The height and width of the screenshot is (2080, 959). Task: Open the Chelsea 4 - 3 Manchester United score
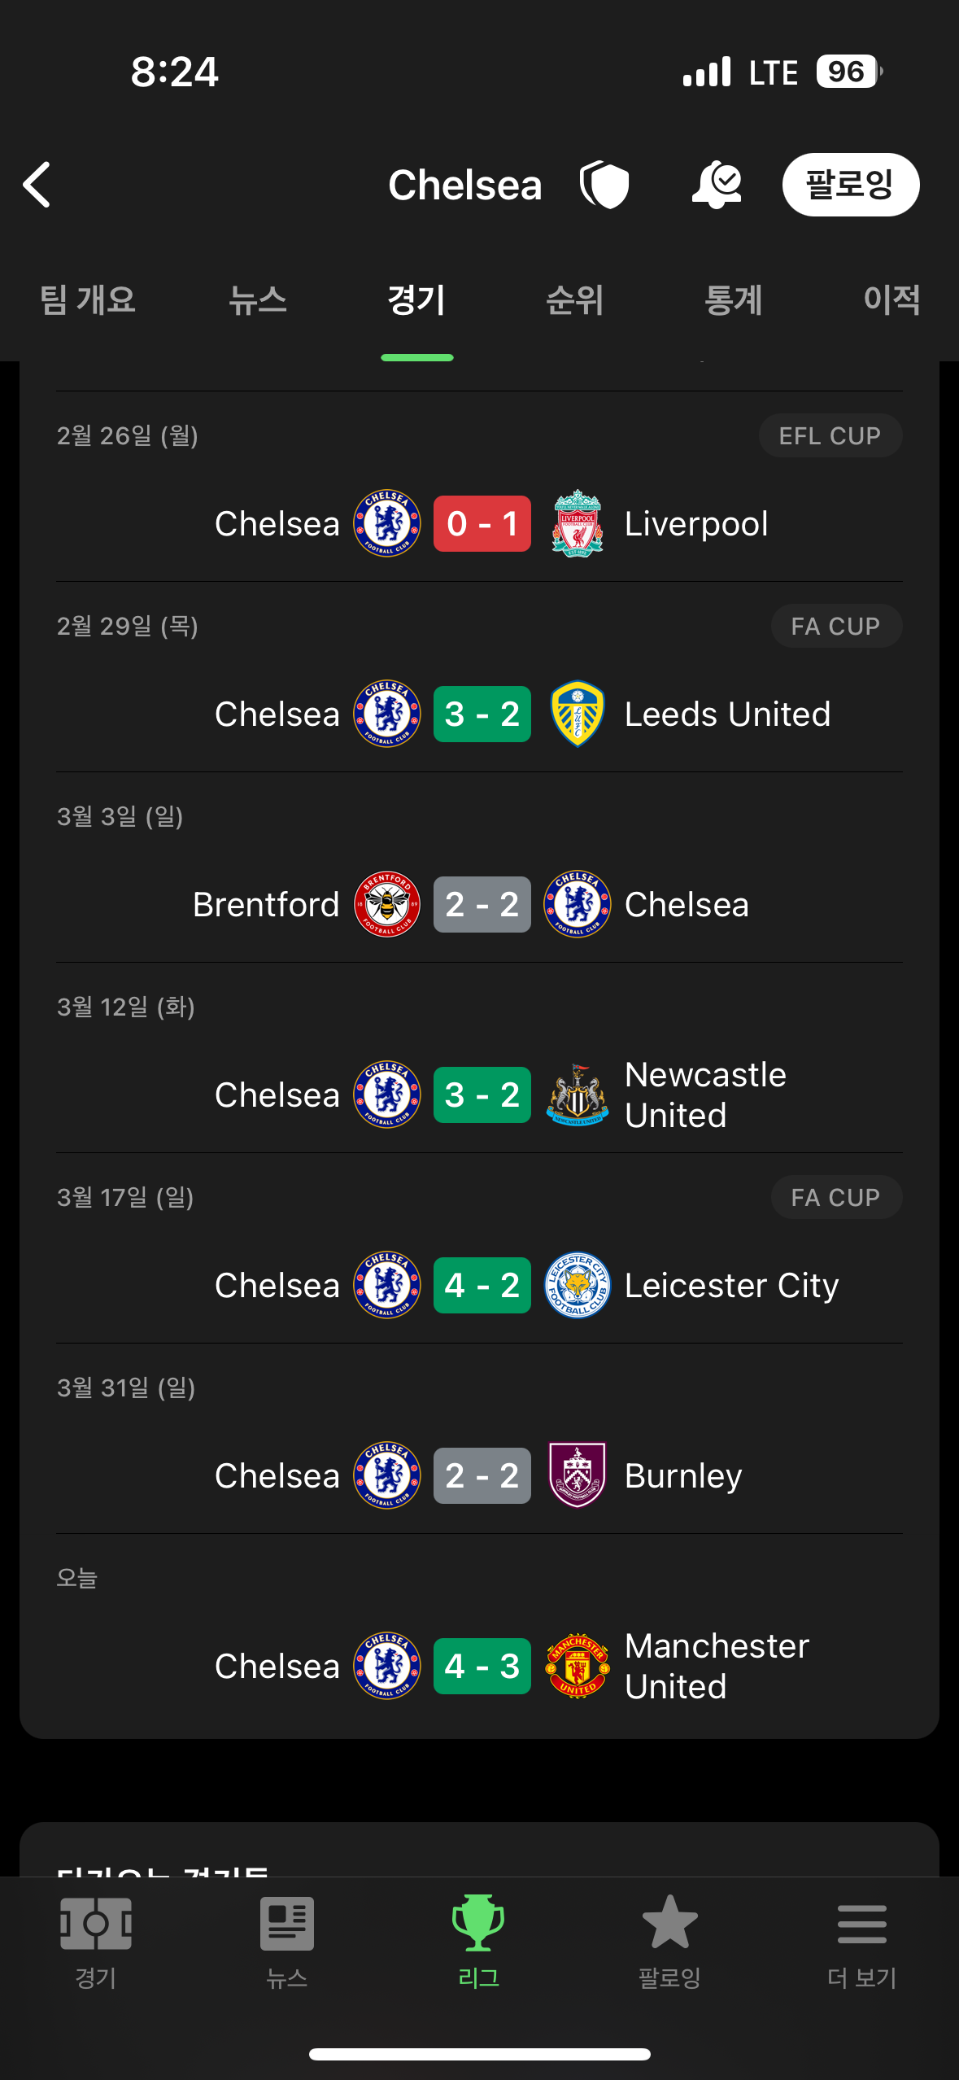(x=482, y=1667)
